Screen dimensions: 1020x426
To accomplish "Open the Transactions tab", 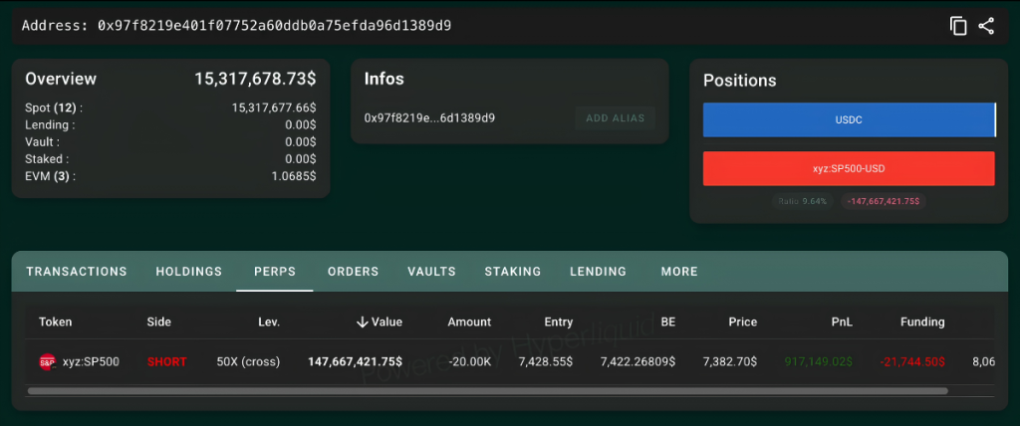I will 77,271.
